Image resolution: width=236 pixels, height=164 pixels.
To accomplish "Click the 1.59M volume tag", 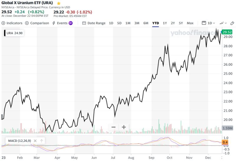I will click(227, 128).
